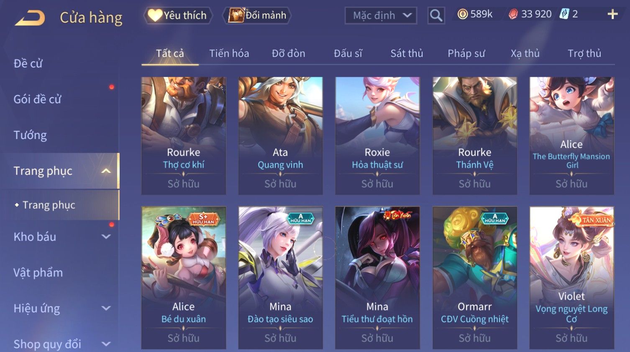The width and height of the screenshot is (630, 352).
Task: Tap the gold coin balance 589k
Action: tap(475, 14)
